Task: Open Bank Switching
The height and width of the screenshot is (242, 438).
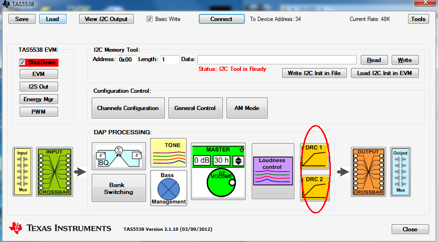Action: point(119,188)
